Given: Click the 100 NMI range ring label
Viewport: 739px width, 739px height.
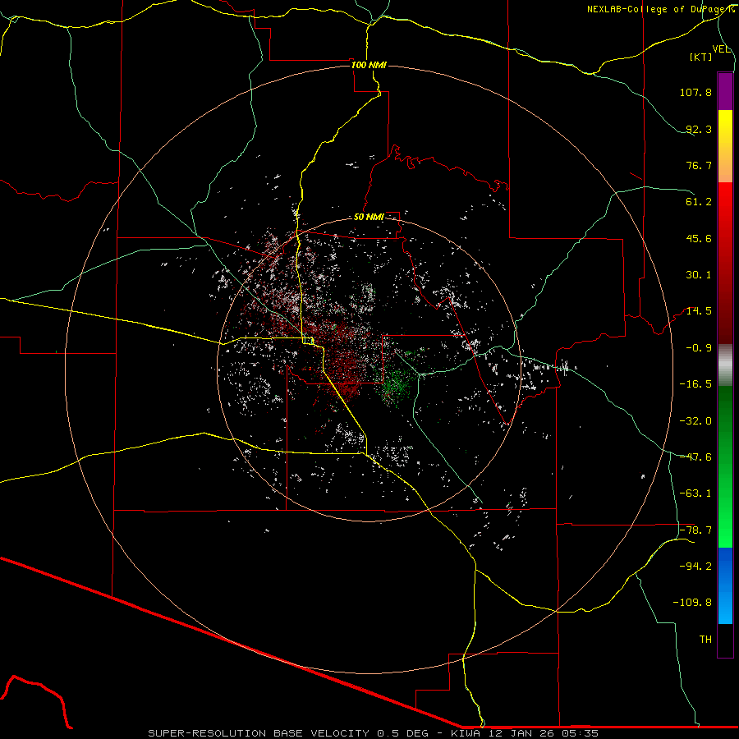Looking at the screenshot, I should click(x=368, y=65).
